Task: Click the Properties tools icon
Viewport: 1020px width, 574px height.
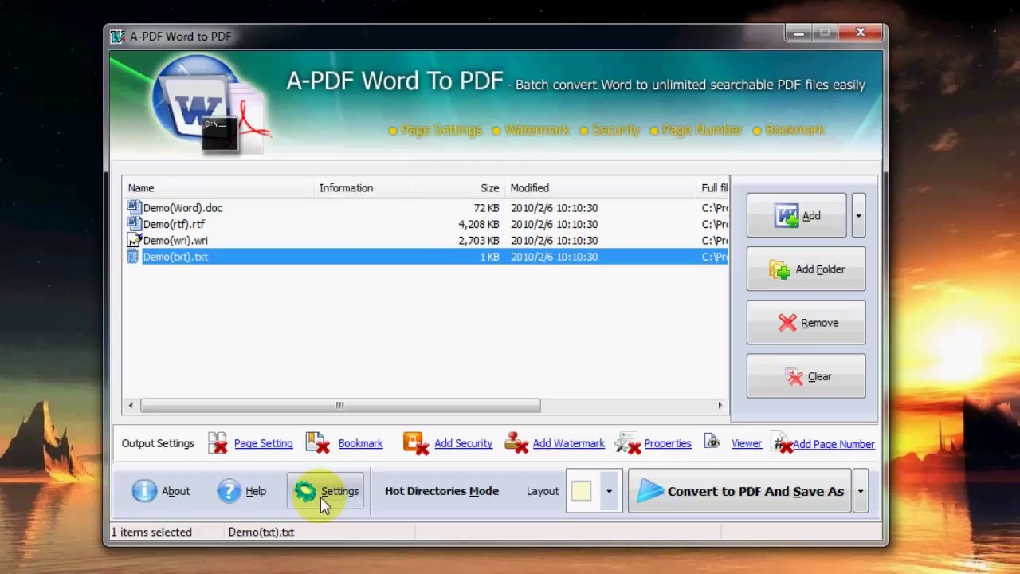Action: 628,443
